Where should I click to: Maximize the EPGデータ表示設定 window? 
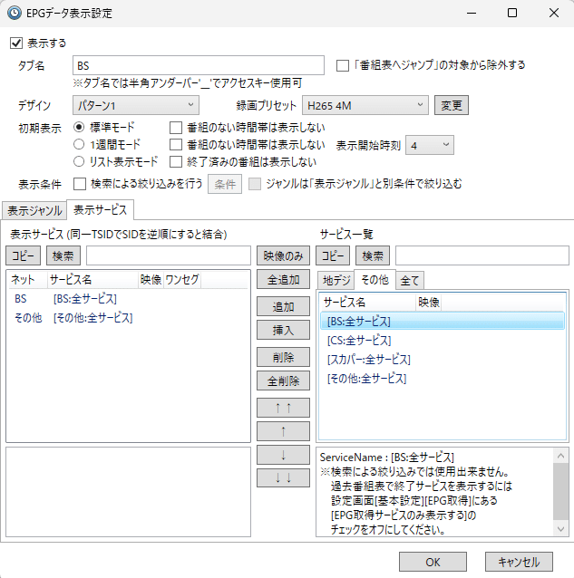(512, 13)
